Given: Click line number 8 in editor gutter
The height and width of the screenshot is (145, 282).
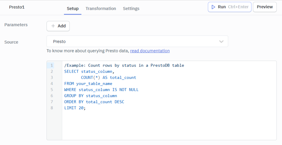Looking at the screenshot, I should (52, 108).
